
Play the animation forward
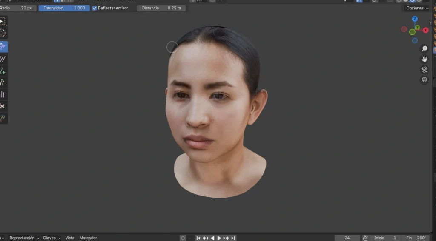click(x=219, y=238)
